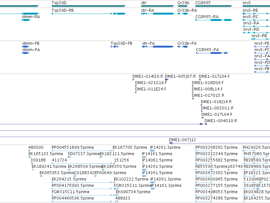Select the DME1-018D09.F clone end
The height and width of the screenshot is (203, 270).
point(208,83)
